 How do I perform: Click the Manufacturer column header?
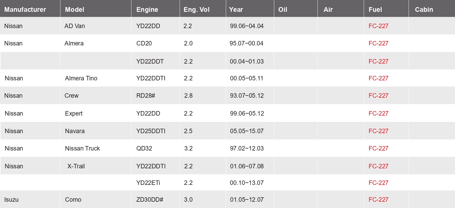tap(25, 9)
